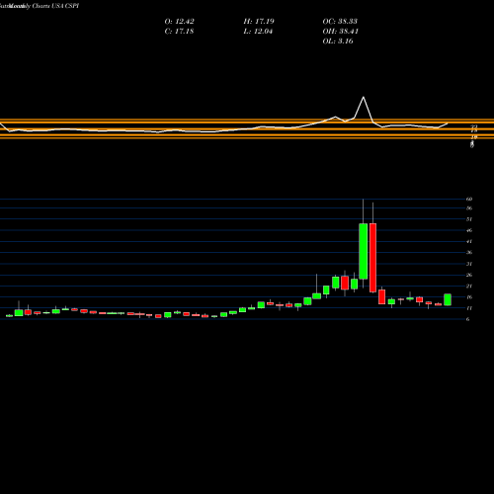Select the tallest red candlestick
494x494 pixels.
pyautogui.click(x=372, y=258)
